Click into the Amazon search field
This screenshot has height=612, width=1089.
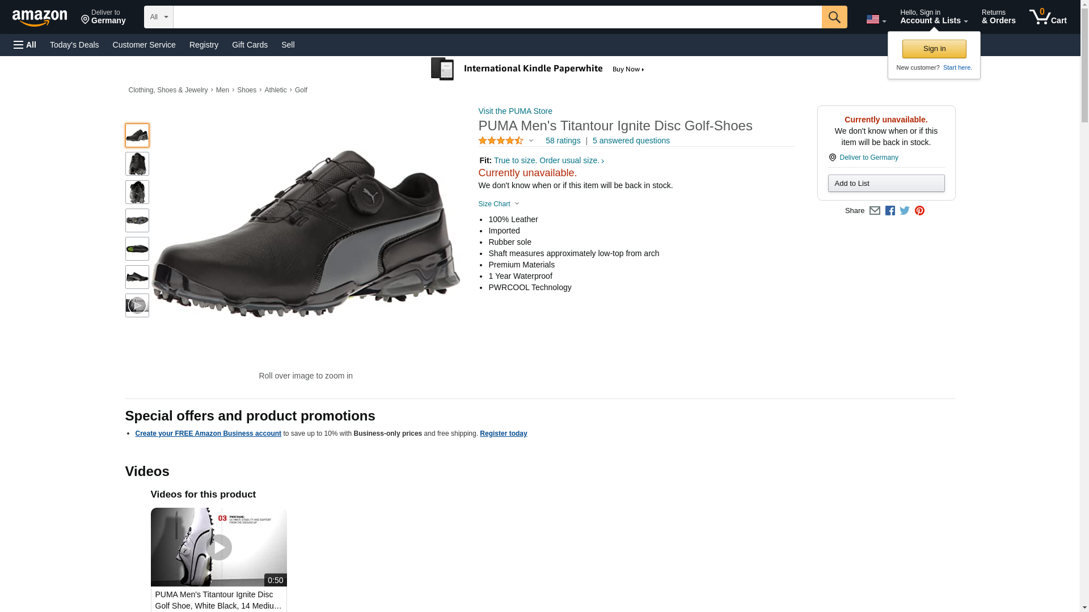(497, 17)
